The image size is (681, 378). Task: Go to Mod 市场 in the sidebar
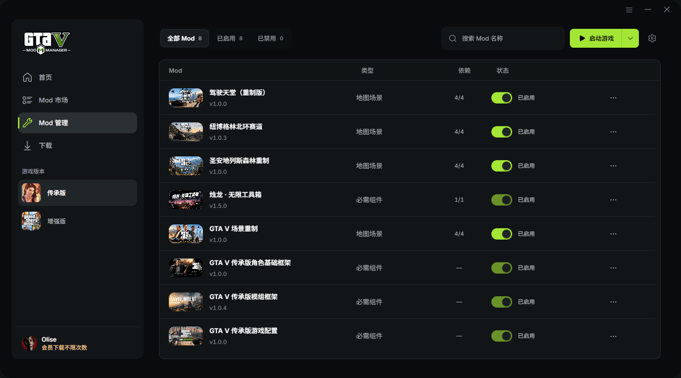click(78, 100)
